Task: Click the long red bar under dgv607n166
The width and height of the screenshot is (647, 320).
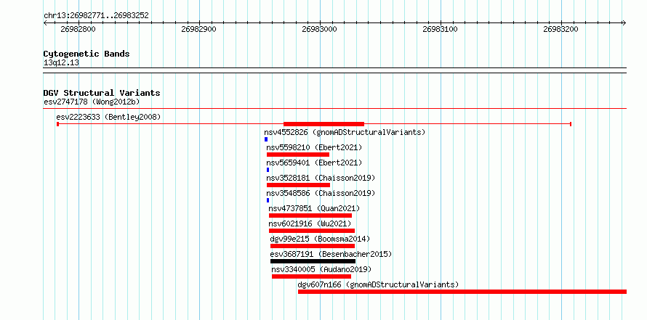Action: [x=462, y=292]
